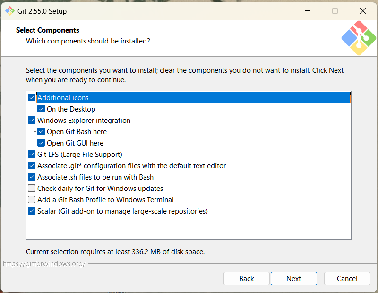Screen dimensions: 378x293
Task: Select the Git LFS (Large File Support) label
Action: point(80,155)
